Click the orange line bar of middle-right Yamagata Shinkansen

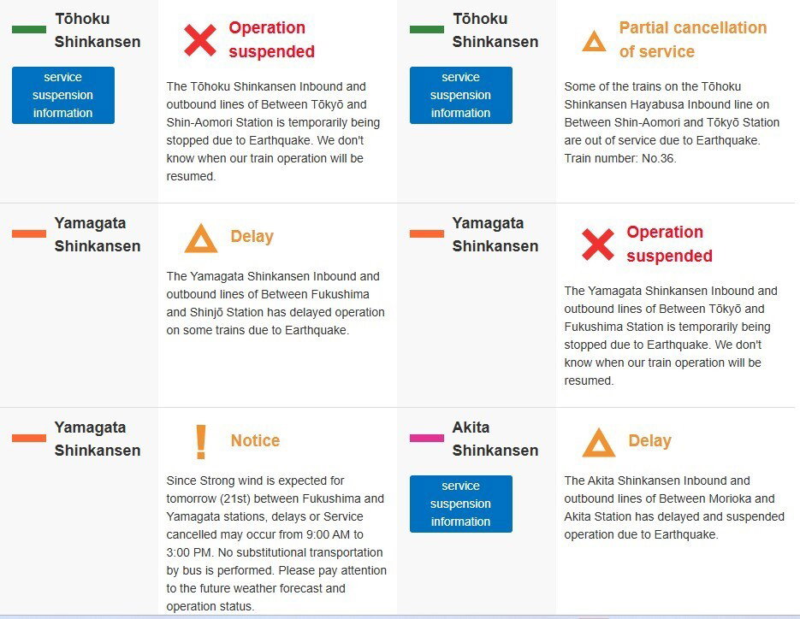click(x=426, y=233)
